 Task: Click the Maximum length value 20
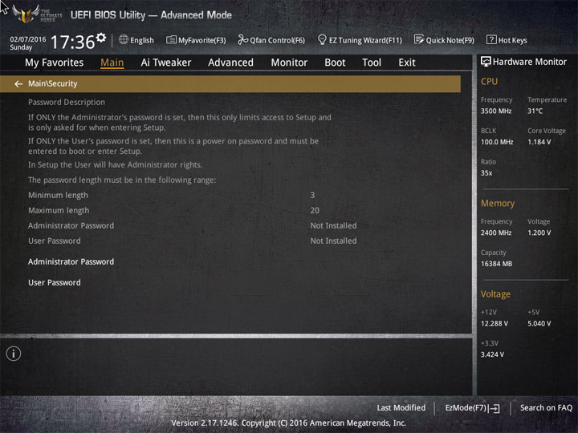click(x=315, y=210)
